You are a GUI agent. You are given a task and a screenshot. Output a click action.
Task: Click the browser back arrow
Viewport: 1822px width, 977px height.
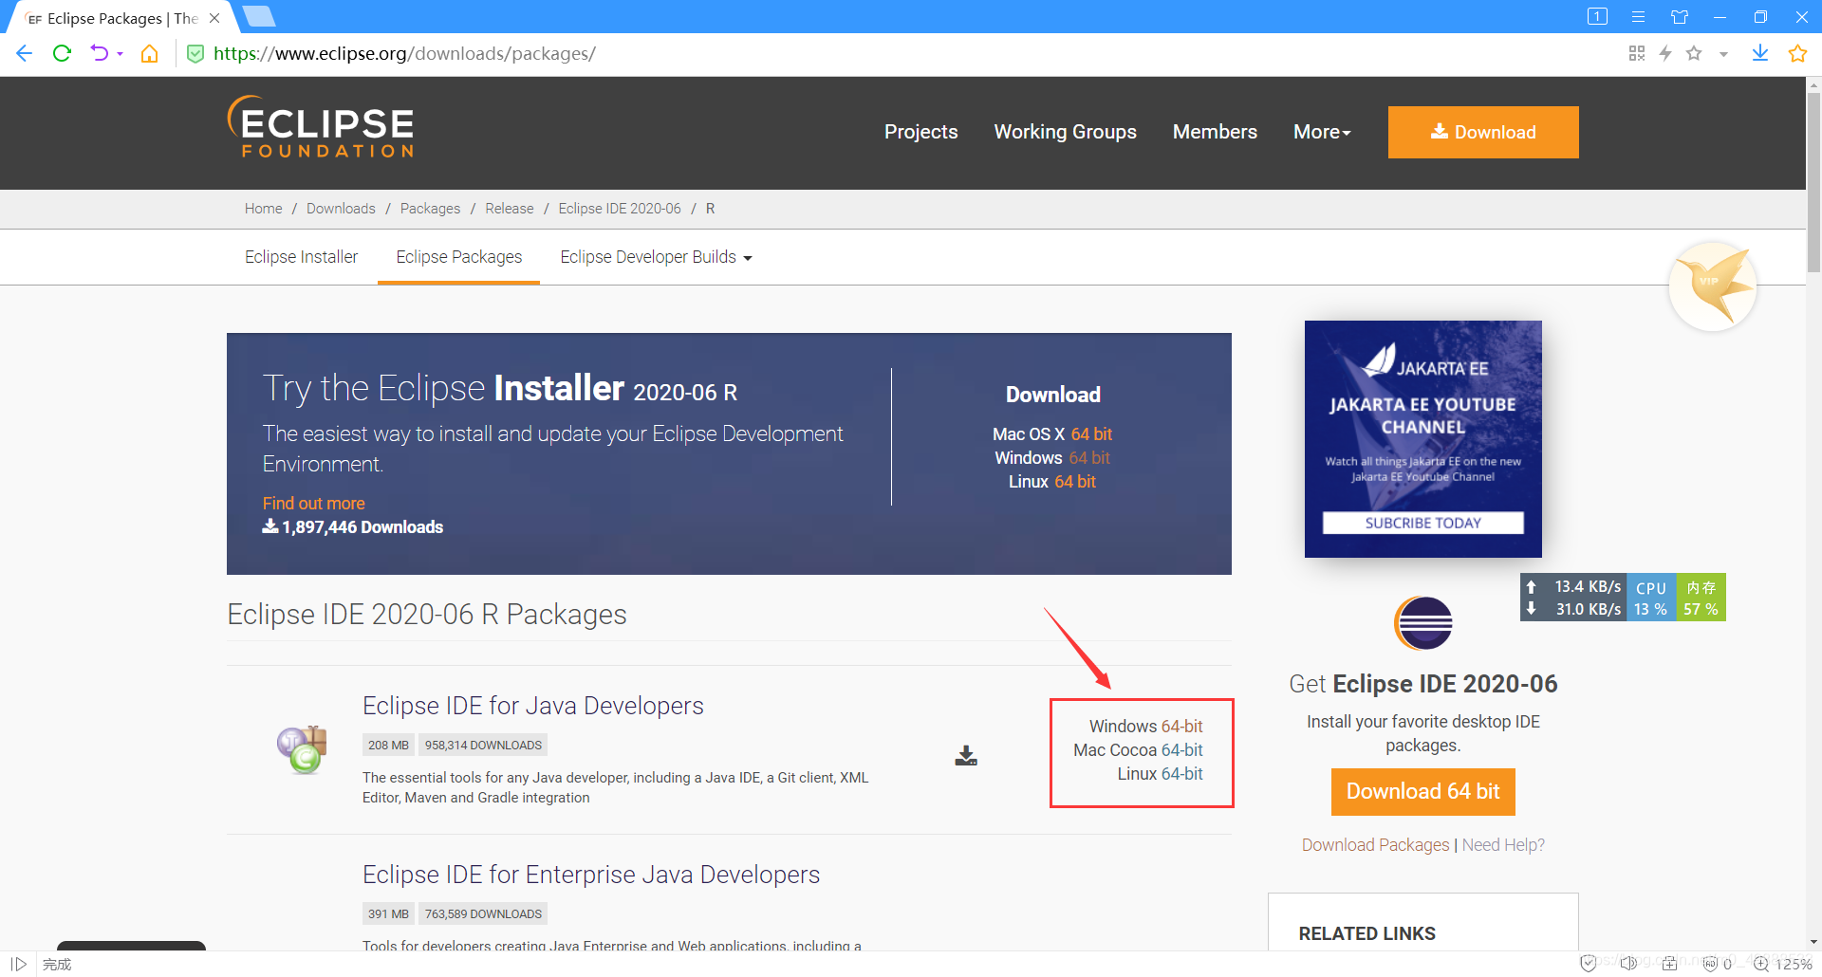coord(25,53)
